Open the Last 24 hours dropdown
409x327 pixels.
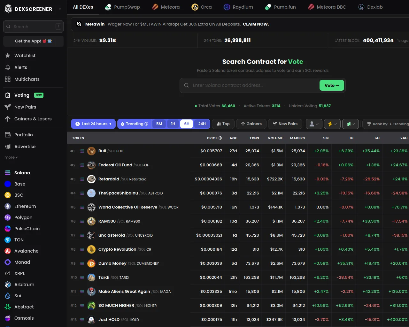(x=93, y=124)
